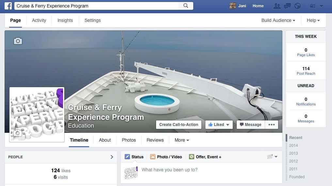Open the Insights tab
The image size is (332, 186).
pos(65,20)
